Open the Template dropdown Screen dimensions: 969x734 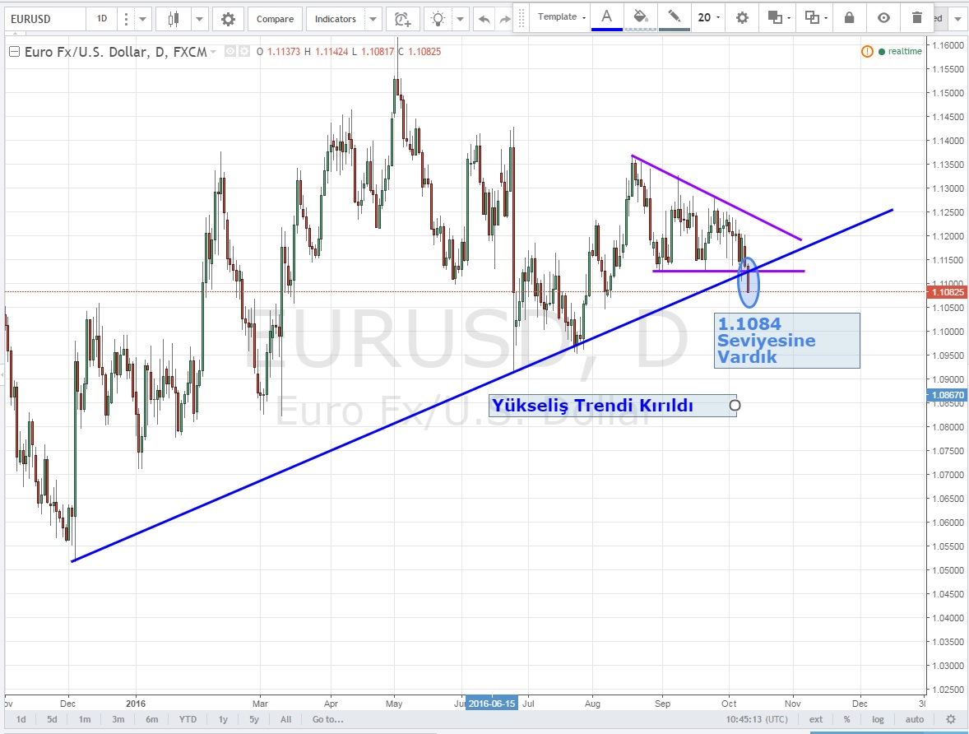562,17
